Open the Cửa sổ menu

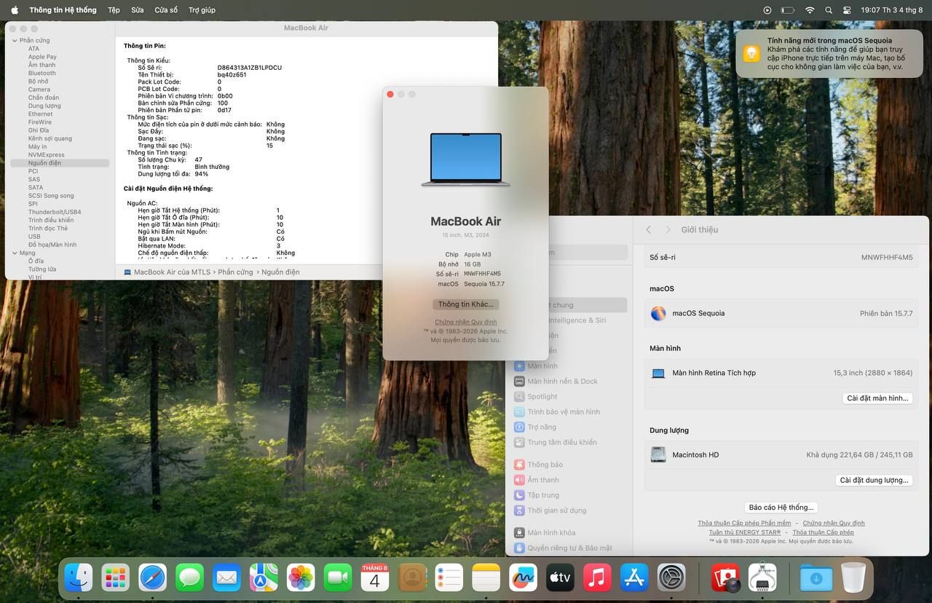pos(166,10)
